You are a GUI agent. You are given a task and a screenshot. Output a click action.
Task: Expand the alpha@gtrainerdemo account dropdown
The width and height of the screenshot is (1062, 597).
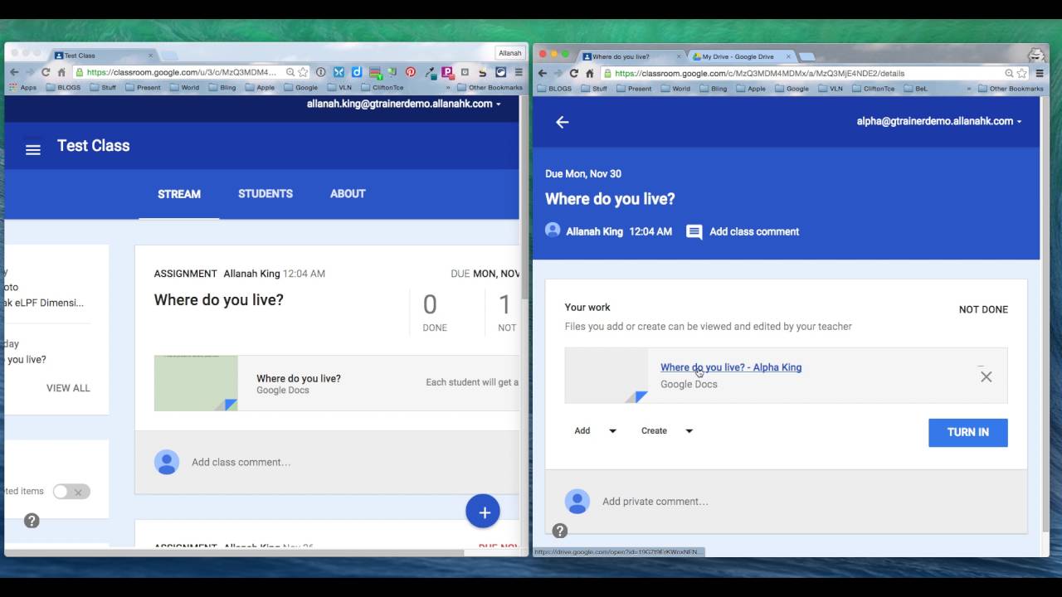pyautogui.click(x=1019, y=122)
